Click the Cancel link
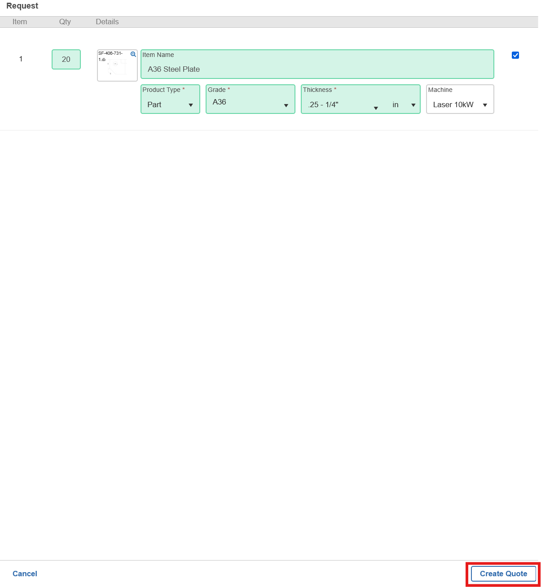This screenshot has width=541, height=587. pos(25,574)
